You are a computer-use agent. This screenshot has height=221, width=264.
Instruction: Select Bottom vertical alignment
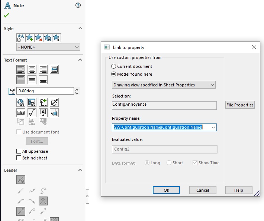click(x=43, y=80)
